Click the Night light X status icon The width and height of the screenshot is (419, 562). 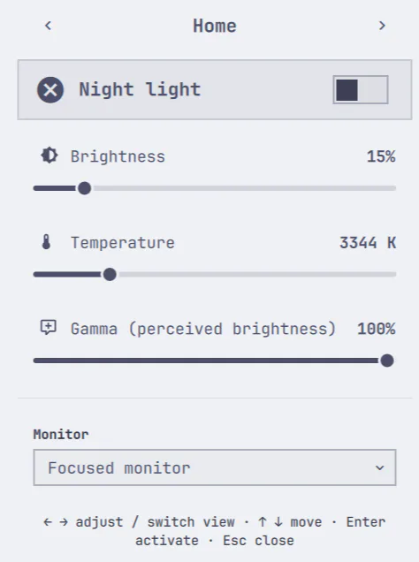pos(50,89)
